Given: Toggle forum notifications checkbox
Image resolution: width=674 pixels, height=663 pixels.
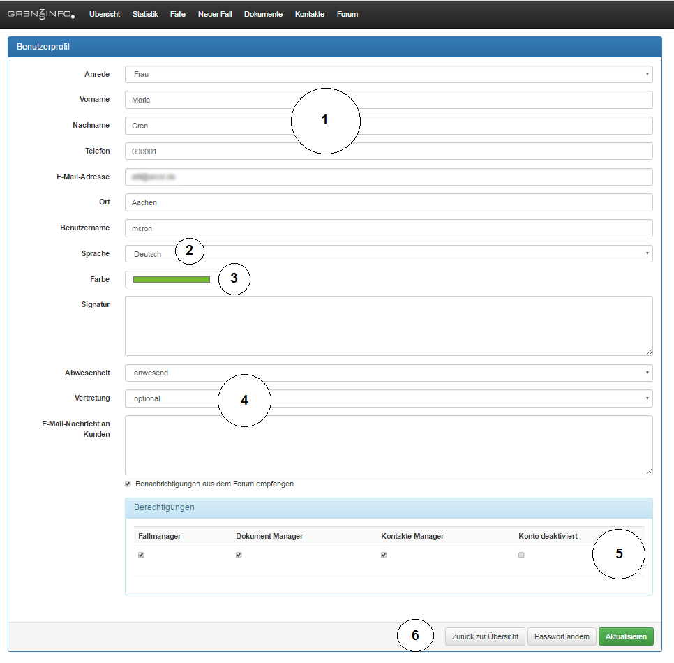Looking at the screenshot, I should [x=128, y=484].
